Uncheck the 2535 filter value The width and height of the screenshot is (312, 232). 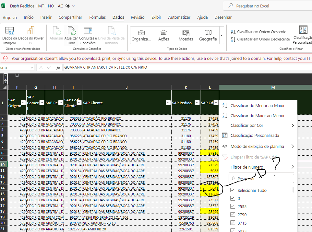(x=233, y=206)
